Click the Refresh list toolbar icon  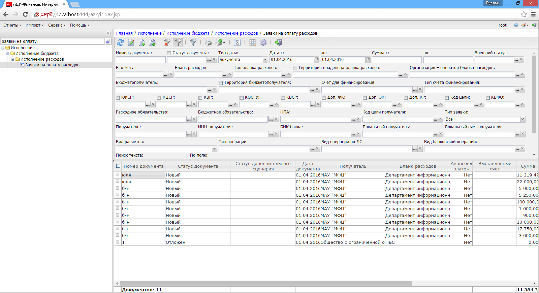pos(120,42)
